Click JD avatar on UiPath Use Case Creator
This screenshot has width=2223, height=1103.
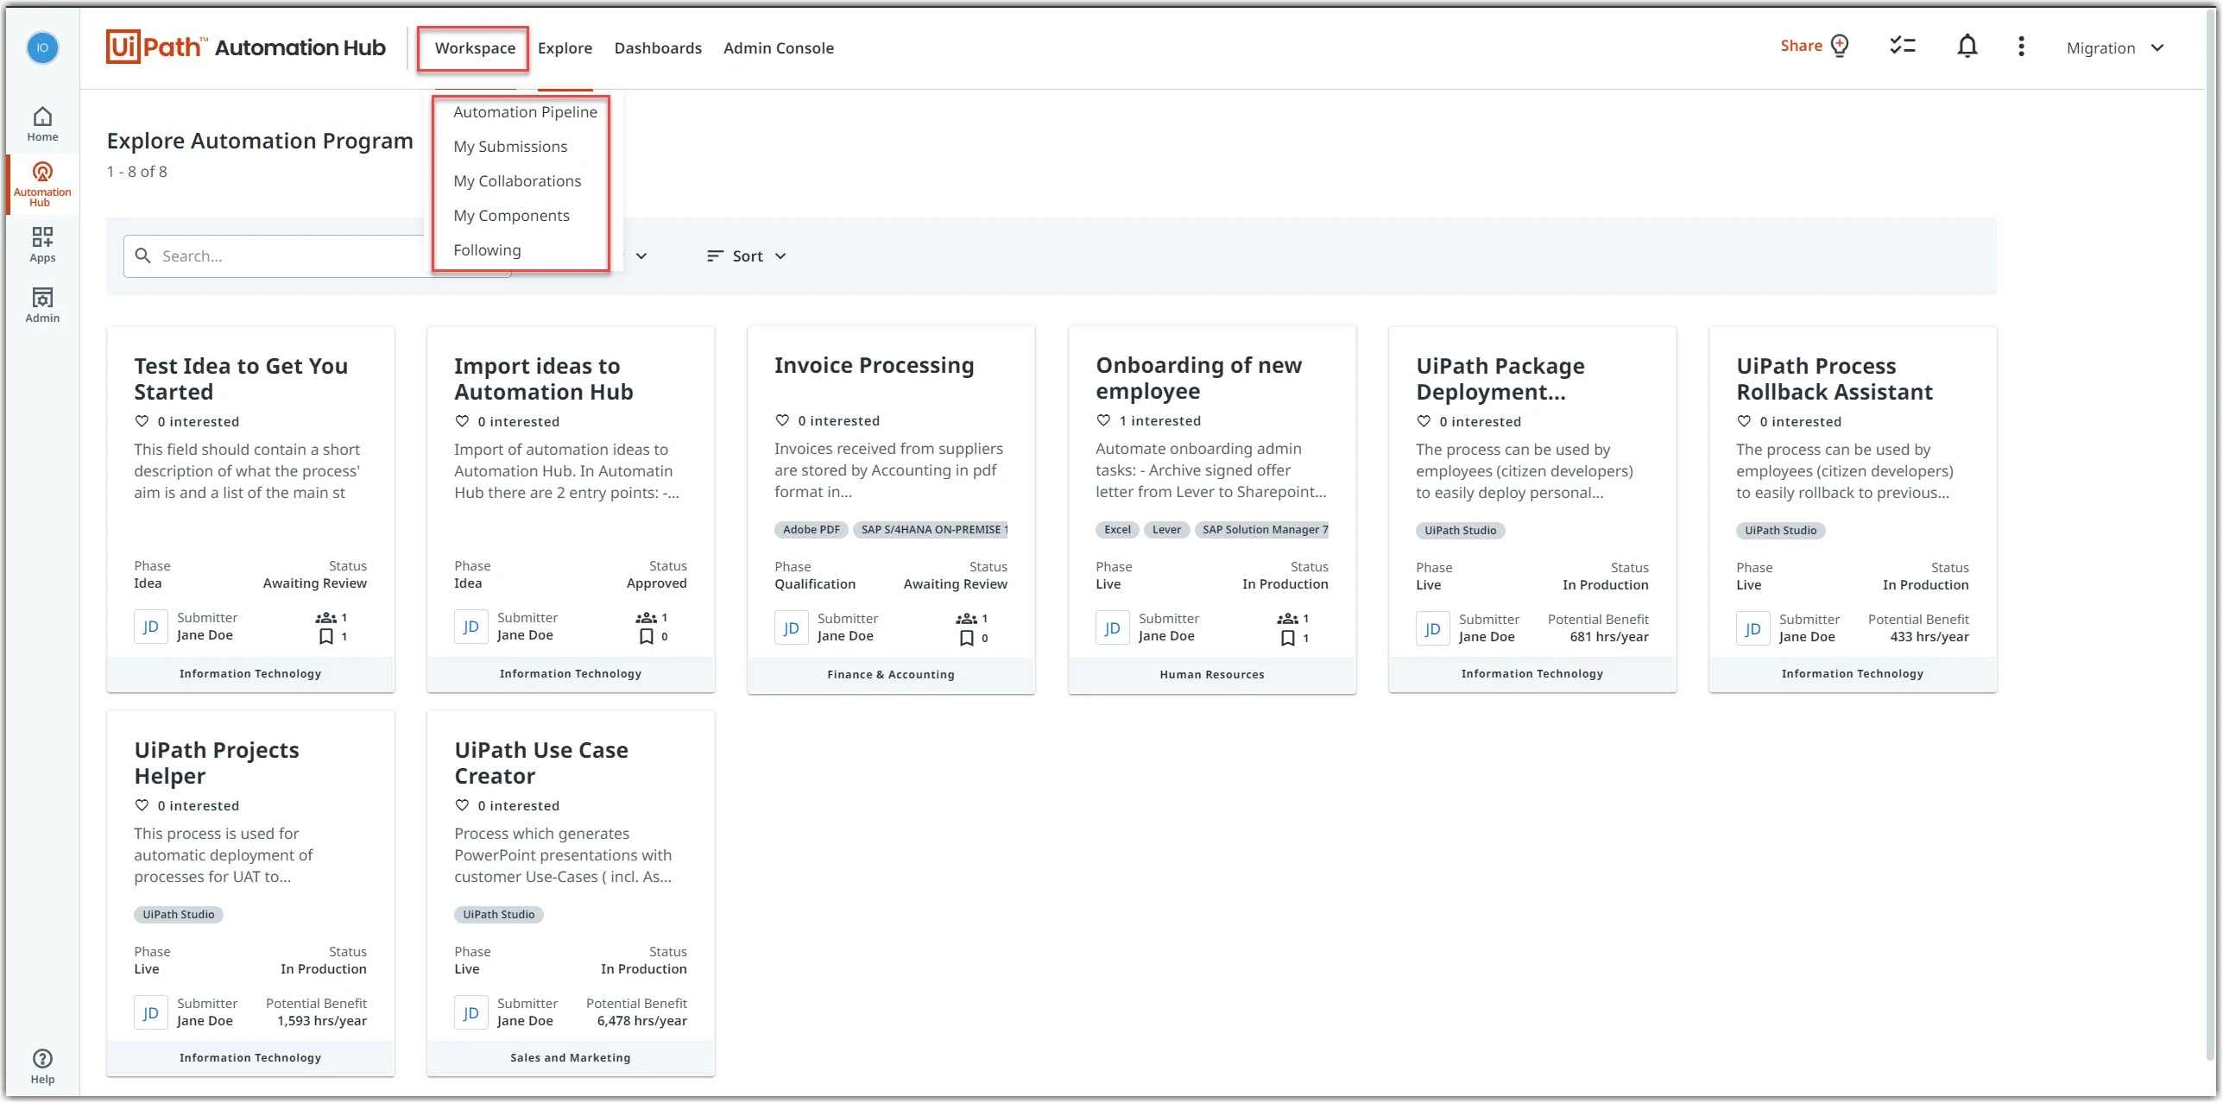(470, 1012)
